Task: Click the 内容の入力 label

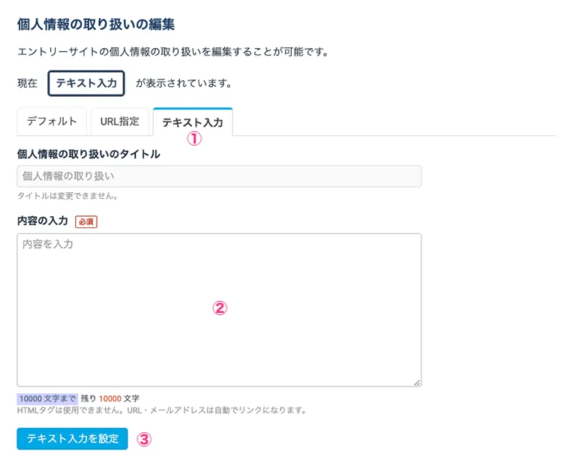Action: click(x=43, y=221)
